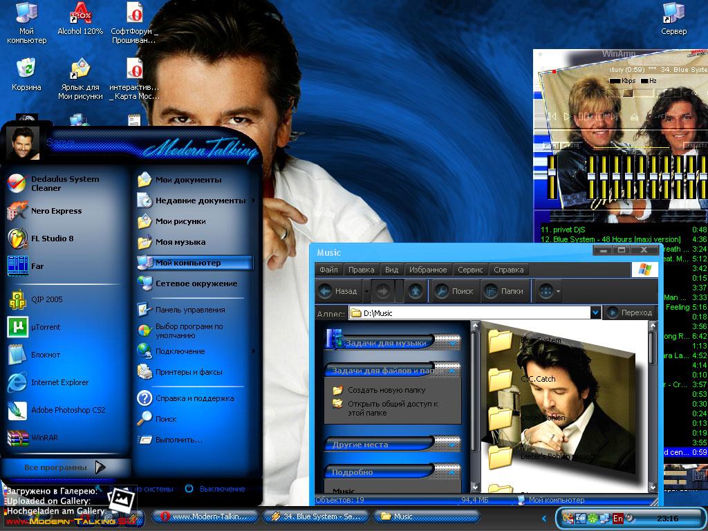
Task: Click the Winamp play button
Action: 568,117
